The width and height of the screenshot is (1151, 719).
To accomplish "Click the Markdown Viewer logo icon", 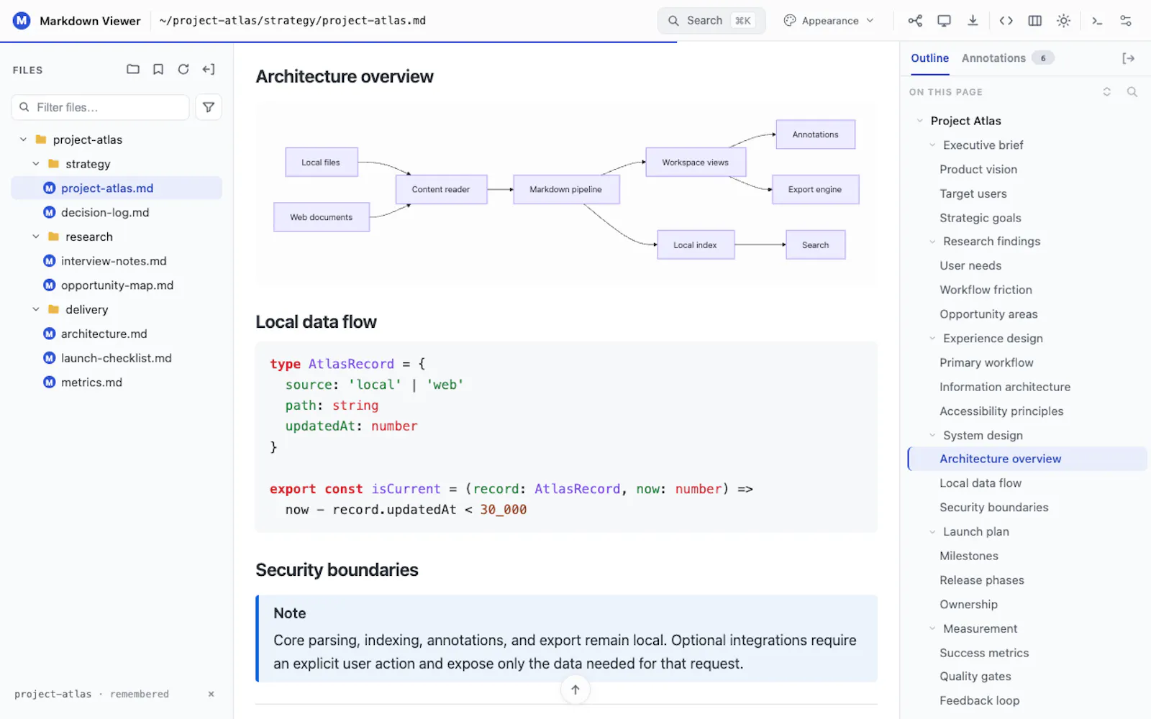I will click(x=22, y=20).
